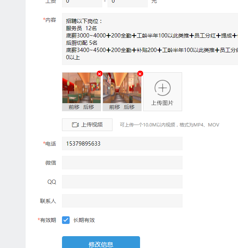Screen dimensions: 238x248
Task: Click into the 微信 input field
Action: (122, 163)
